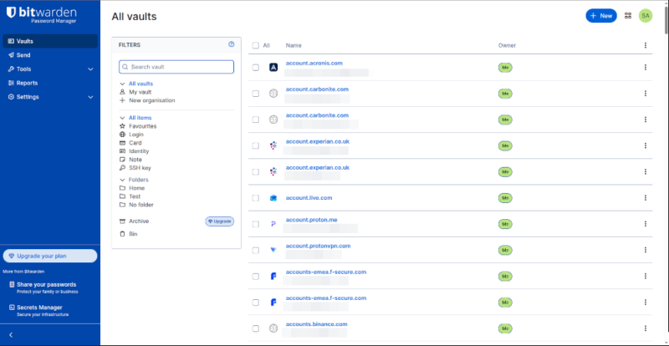The image size is (669, 346).
Task: Collapse the sidebar with bottom chevron
Action: pos(11,335)
